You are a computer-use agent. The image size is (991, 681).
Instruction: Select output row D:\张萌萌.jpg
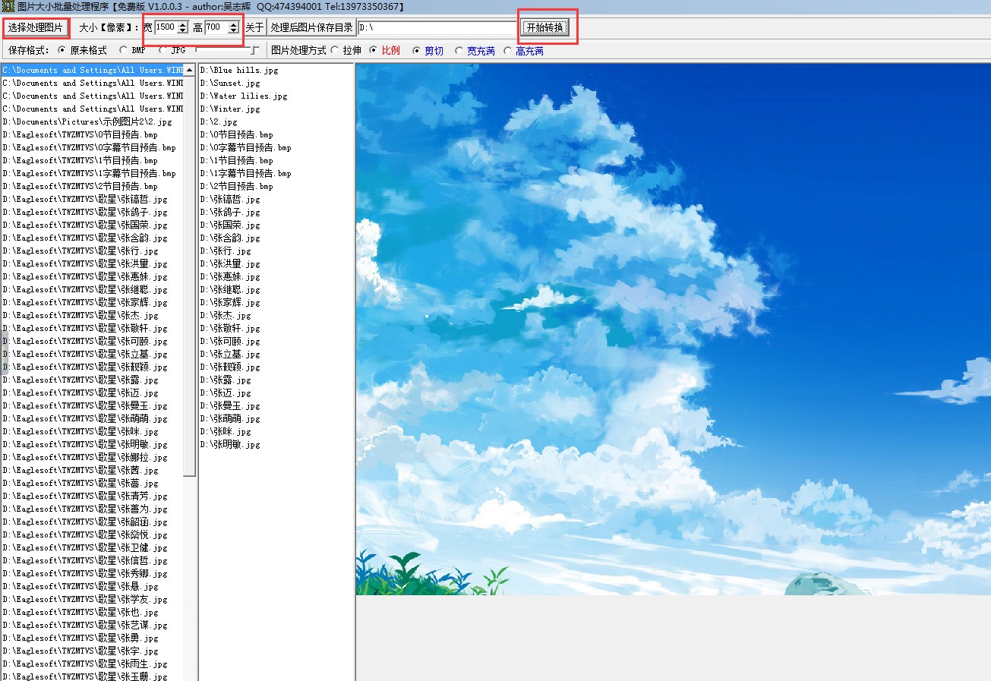pyautogui.click(x=276, y=418)
